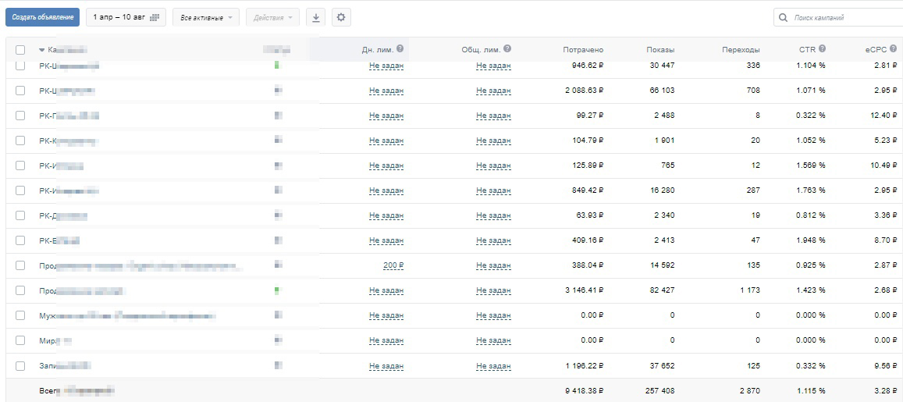This screenshot has width=903, height=402.
Task: Click status indicator in 2 088.63 ₽ row
Action: pyautogui.click(x=278, y=91)
